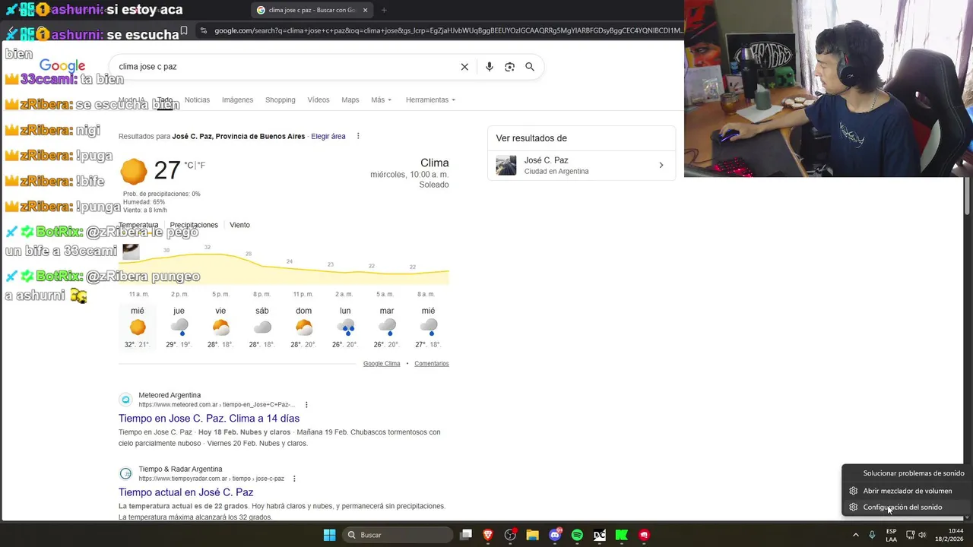Select the mar forecast day

(387, 327)
